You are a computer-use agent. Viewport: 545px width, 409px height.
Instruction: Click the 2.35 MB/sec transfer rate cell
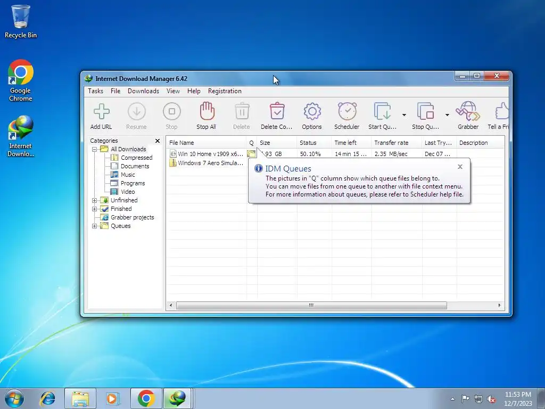tap(391, 154)
